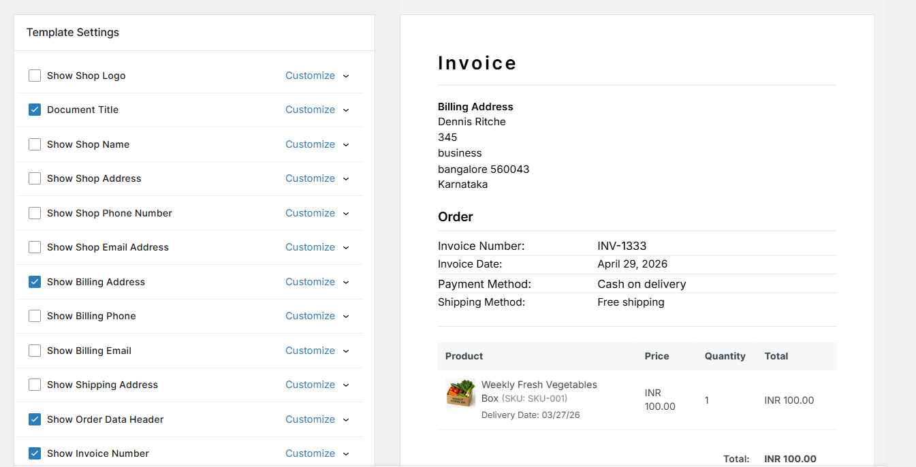This screenshot has width=916, height=467.
Task: Open the Show Billing Email chevron
Action: pos(346,351)
